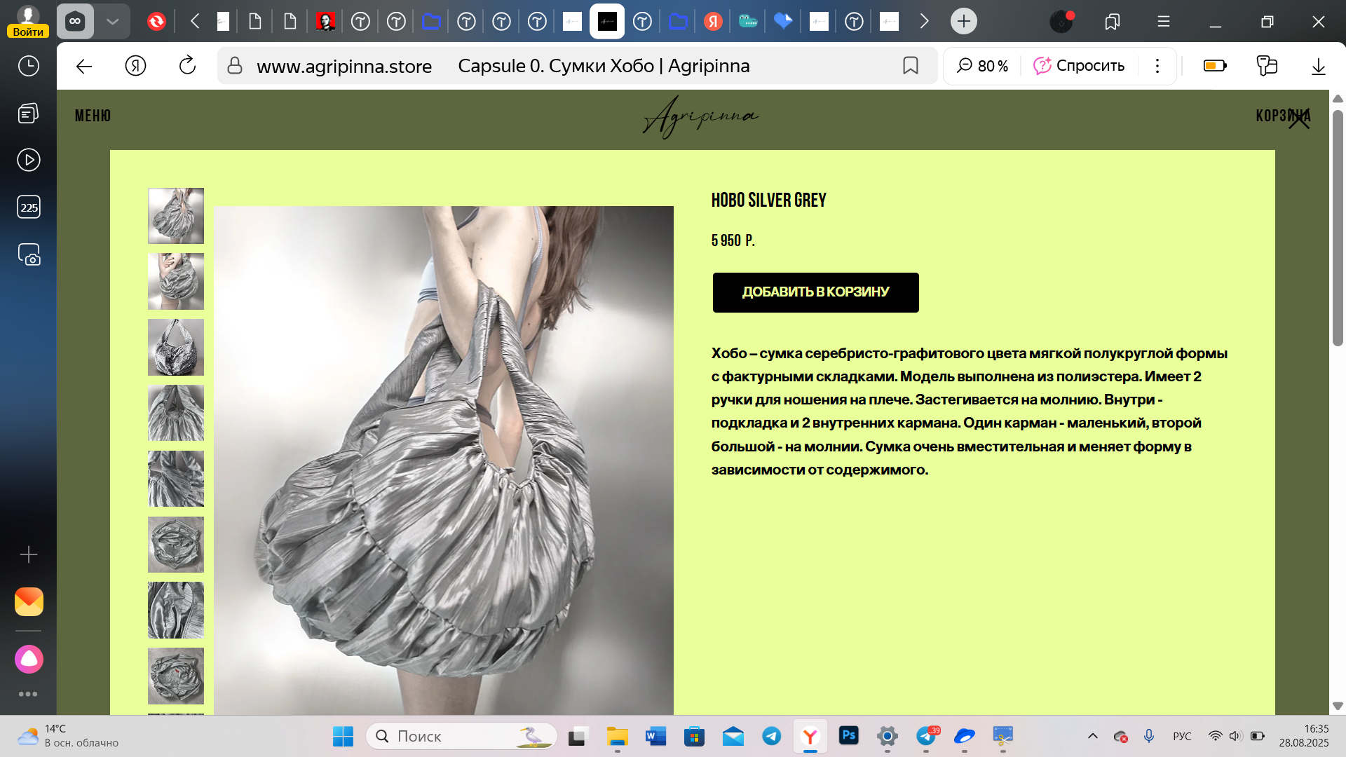Click the 80% zoom indicator

pyautogui.click(x=982, y=66)
